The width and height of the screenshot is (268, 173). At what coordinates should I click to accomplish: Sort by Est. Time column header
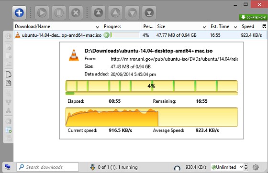pyautogui.click(x=220, y=26)
